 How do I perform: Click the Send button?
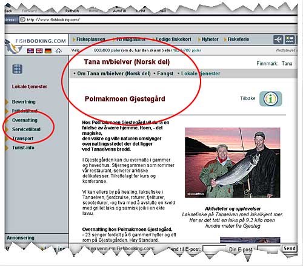tap(290, 248)
